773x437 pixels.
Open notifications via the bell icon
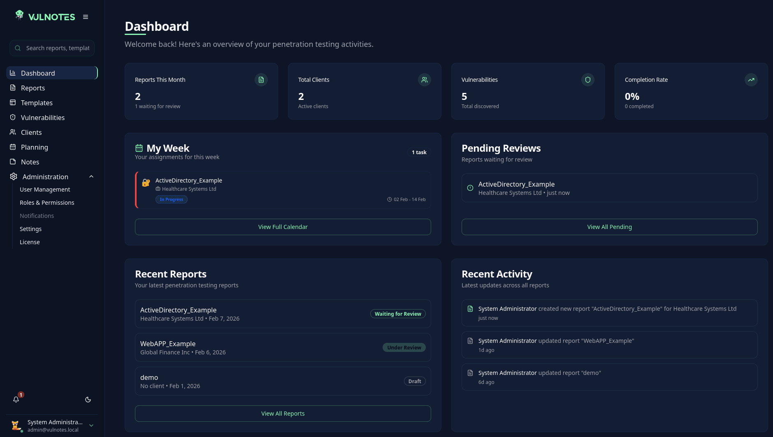pyautogui.click(x=16, y=399)
